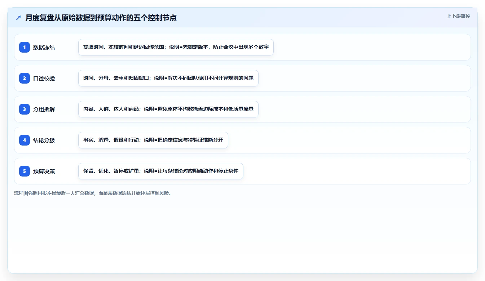Open the description box starting 内容、人群、达人
This screenshot has width=485, height=281.
tap(168, 109)
